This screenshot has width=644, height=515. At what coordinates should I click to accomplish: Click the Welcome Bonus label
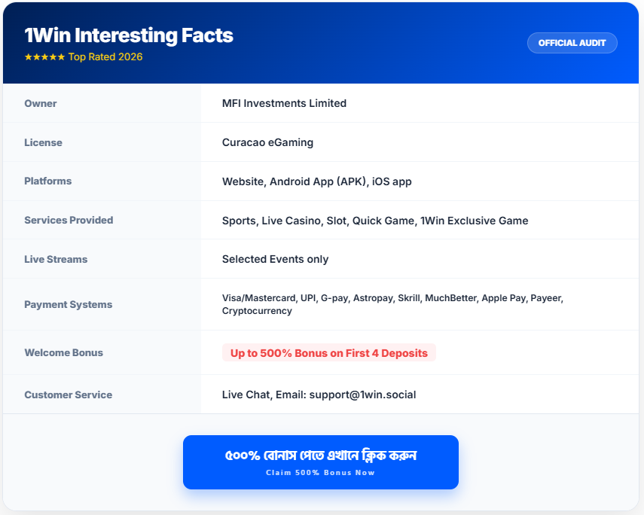click(x=63, y=352)
